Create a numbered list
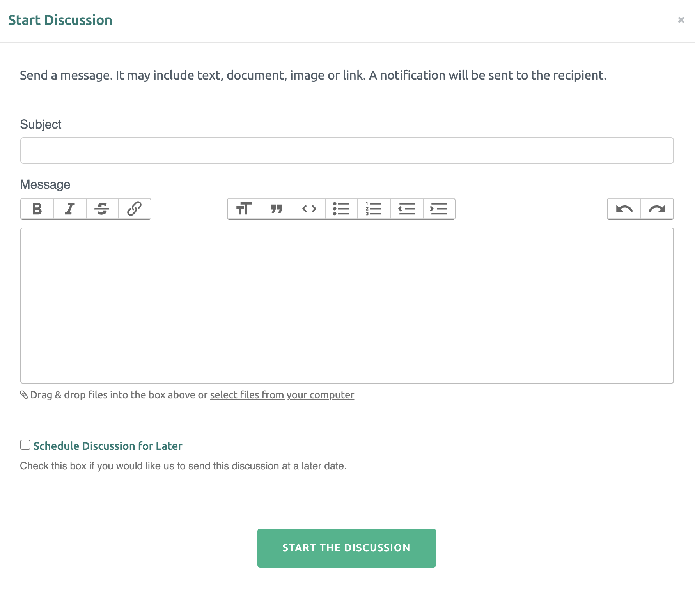The image size is (695, 605). click(374, 209)
